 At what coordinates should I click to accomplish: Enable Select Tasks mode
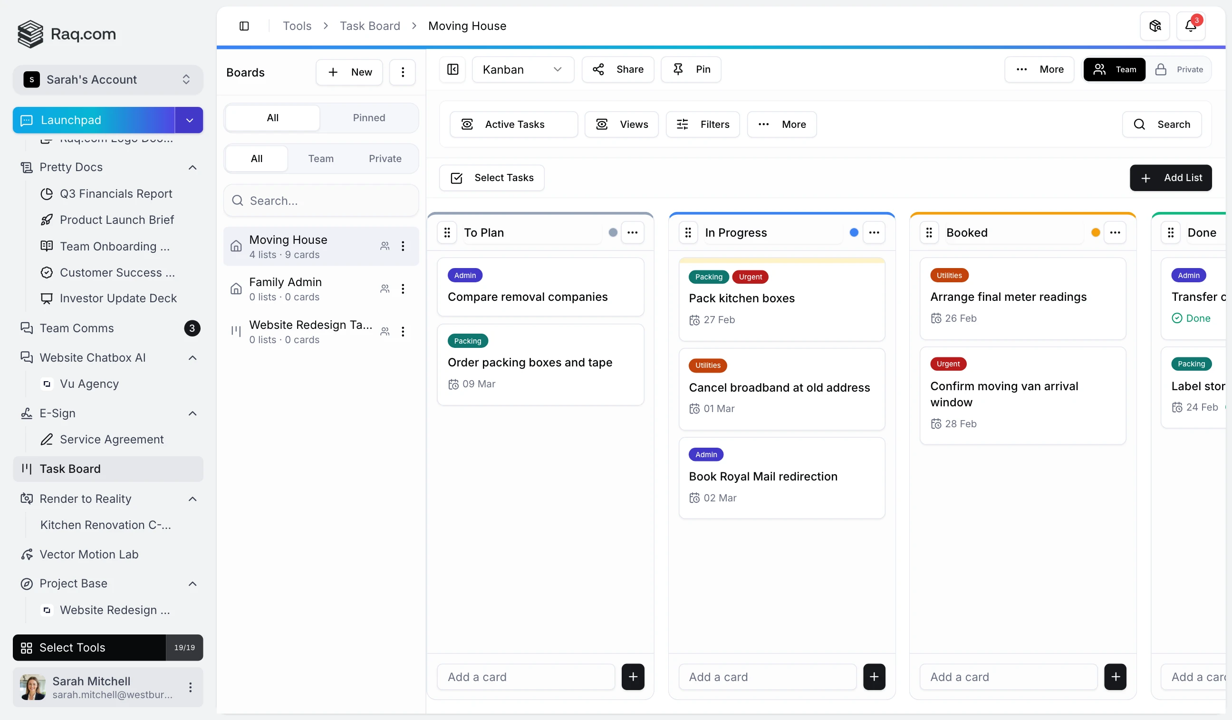(492, 177)
